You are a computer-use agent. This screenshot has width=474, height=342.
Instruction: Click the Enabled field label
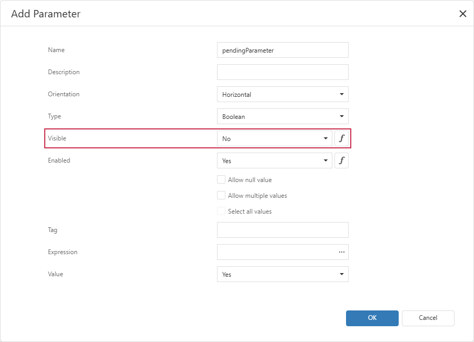(59, 160)
